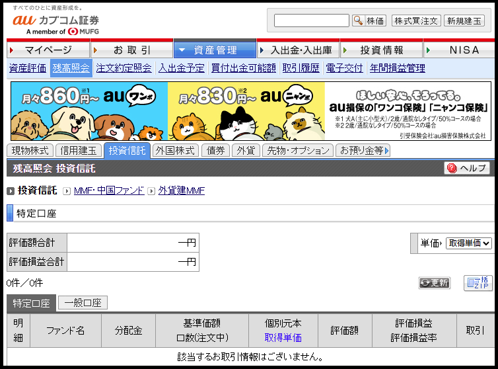The height and width of the screenshot is (369, 498).
Task: Click the red question mark ヘルプ button
Action: click(466, 168)
